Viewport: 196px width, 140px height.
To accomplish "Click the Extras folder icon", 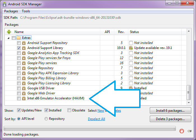I will 19,38.
